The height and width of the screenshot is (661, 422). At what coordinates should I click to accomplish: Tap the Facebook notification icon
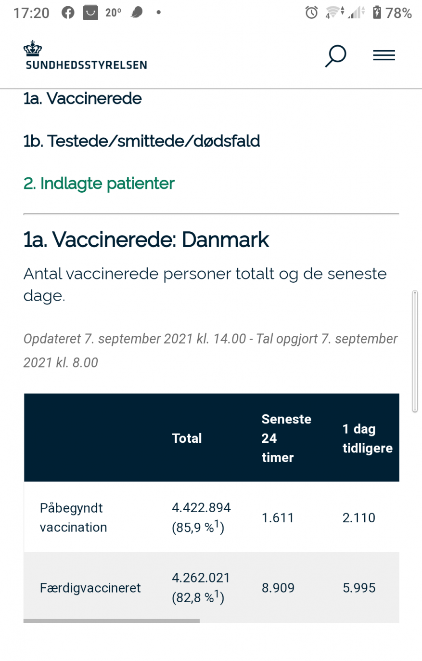click(68, 13)
